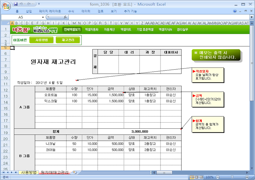The image size is (255, 180).
Task: Click the insert new worksheet icon
Action: pyautogui.click(x=75, y=173)
